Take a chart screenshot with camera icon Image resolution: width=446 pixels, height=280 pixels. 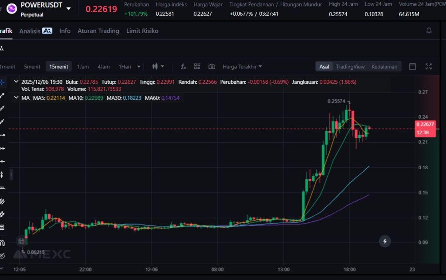[212, 67]
